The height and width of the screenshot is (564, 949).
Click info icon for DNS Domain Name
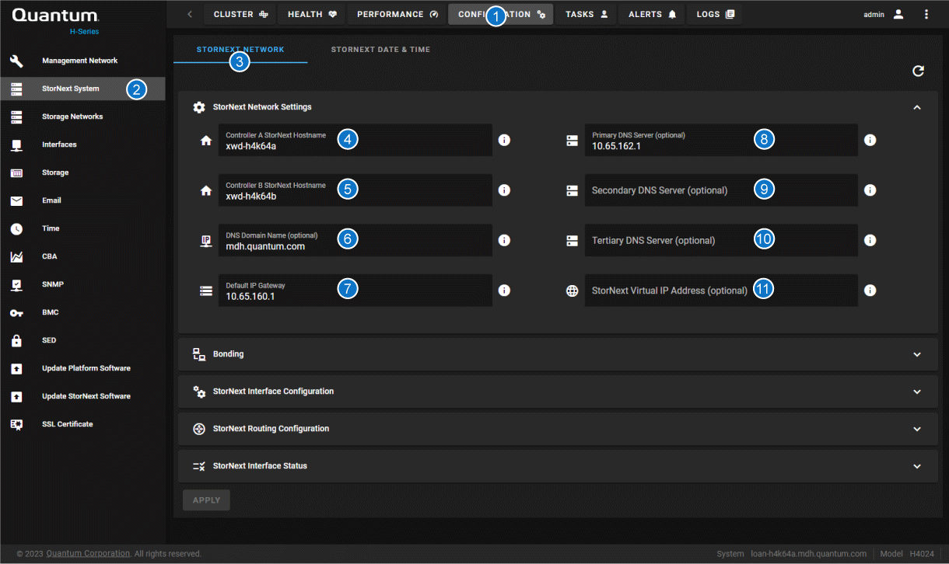pyautogui.click(x=504, y=240)
